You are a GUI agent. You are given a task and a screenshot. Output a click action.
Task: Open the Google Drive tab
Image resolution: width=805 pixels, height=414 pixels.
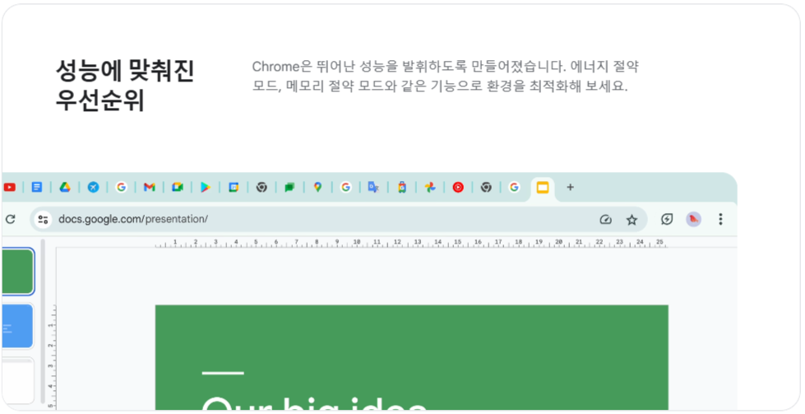[65, 188]
